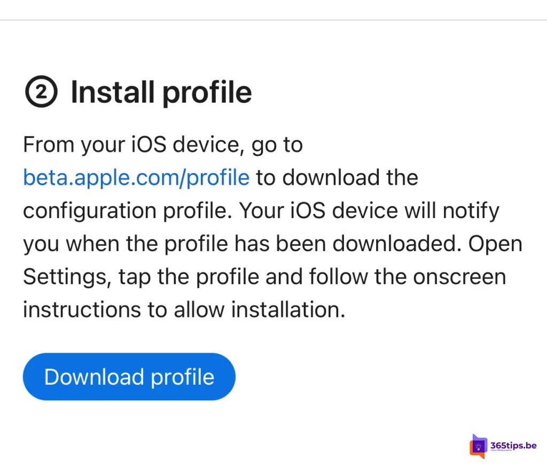The image size is (547, 467).
Task: Click the horizontal divider line at the top
Action: pos(273,20)
